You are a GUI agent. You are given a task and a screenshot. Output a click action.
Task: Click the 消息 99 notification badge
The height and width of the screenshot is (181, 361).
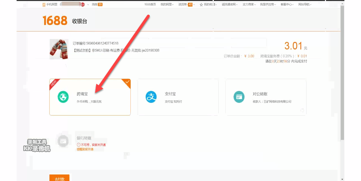pos(101,4)
